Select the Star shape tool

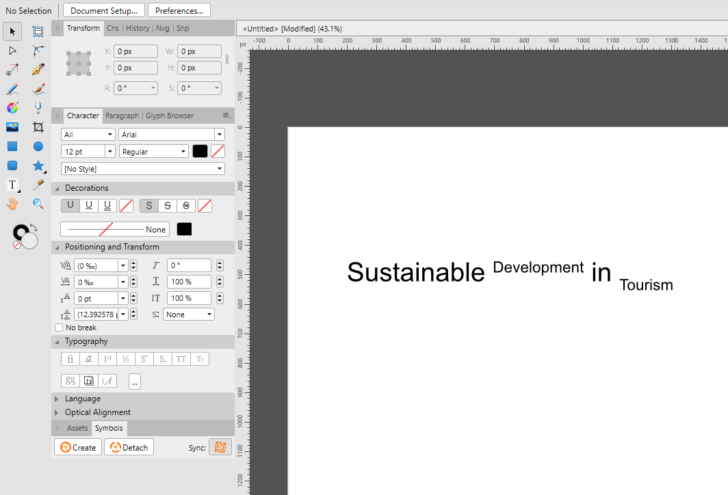pyautogui.click(x=38, y=165)
